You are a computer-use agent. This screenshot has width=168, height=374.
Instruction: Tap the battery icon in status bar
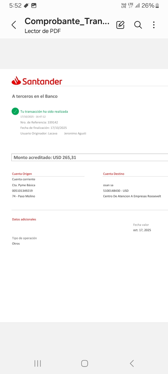coord(157,5)
